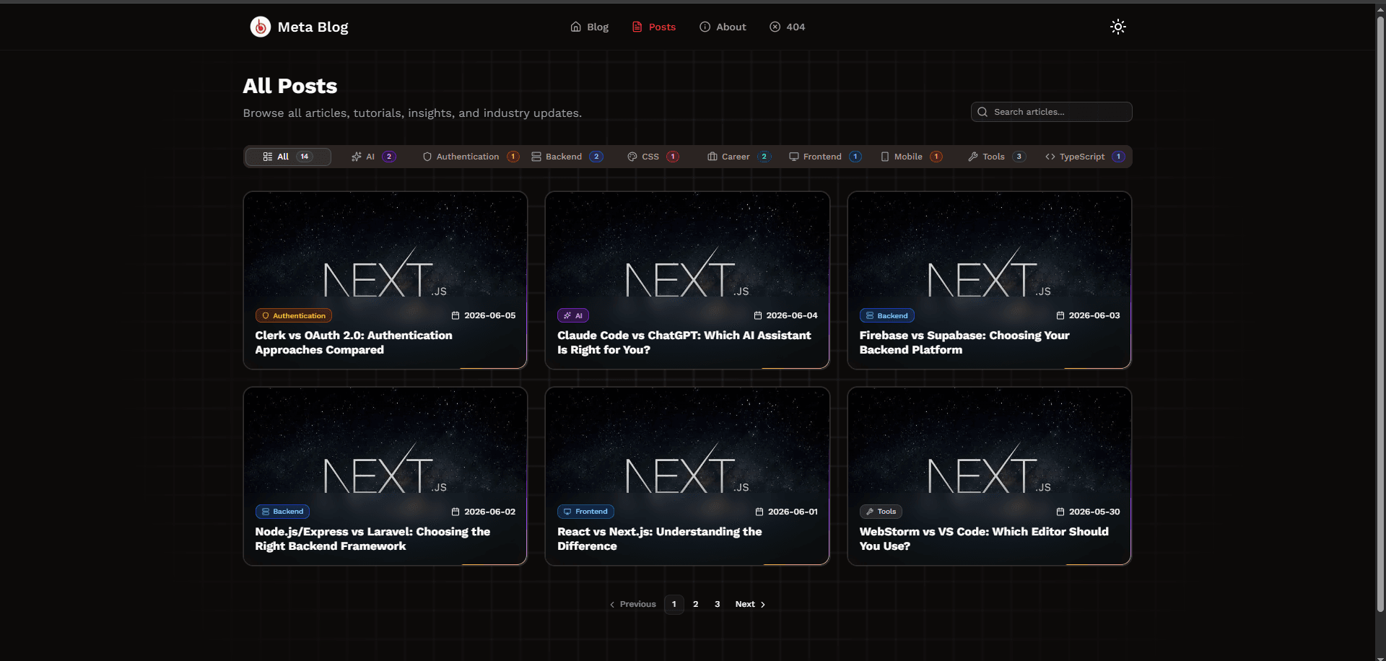Open the React vs Next.js post title

pos(659,539)
